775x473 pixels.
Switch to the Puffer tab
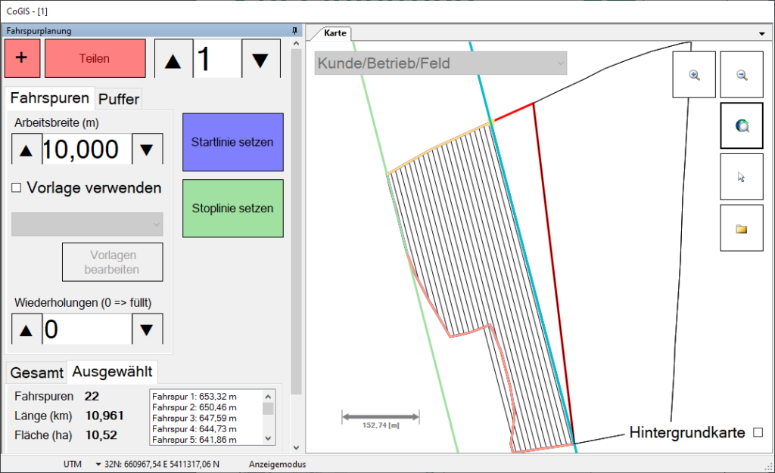[119, 99]
